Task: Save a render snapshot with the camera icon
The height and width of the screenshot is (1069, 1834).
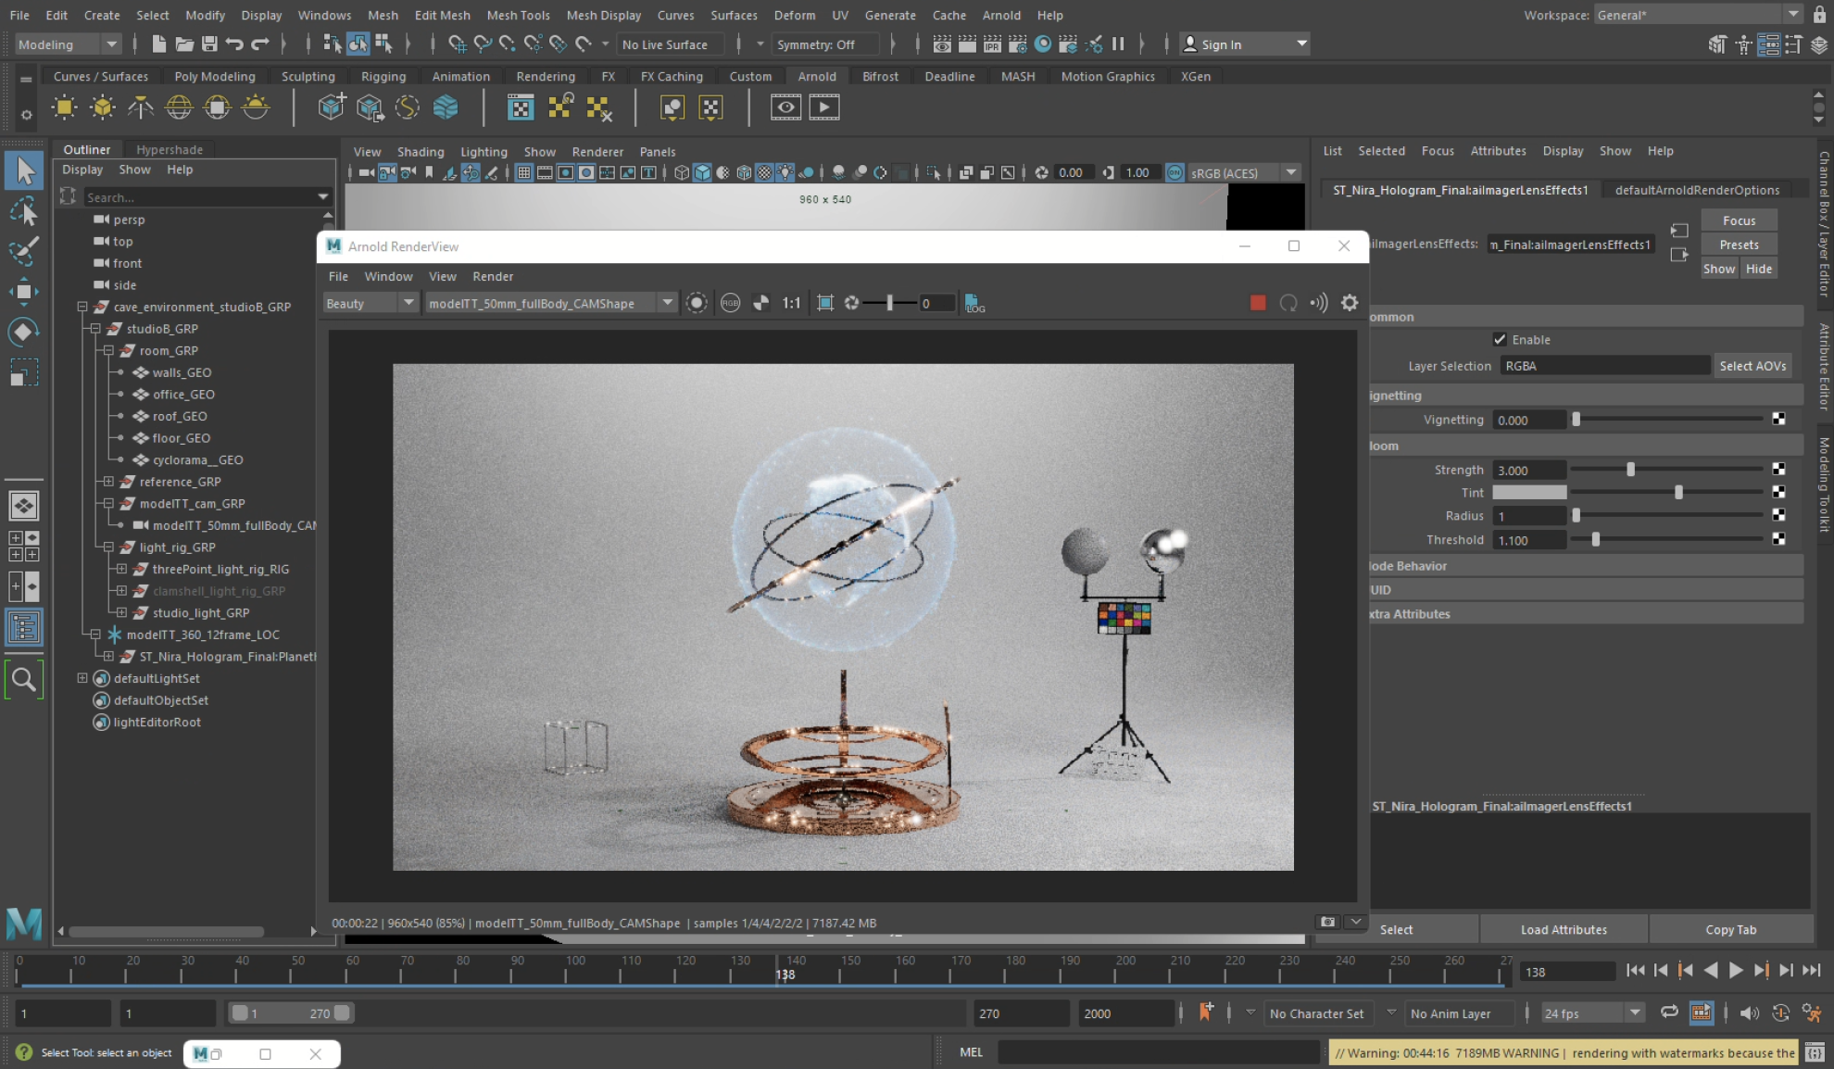Action: pos(1327,922)
